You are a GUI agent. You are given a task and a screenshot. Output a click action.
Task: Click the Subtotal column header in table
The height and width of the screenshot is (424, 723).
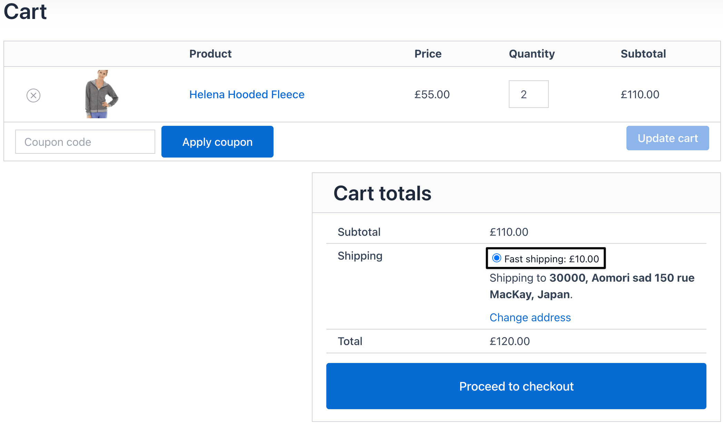(x=643, y=54)
